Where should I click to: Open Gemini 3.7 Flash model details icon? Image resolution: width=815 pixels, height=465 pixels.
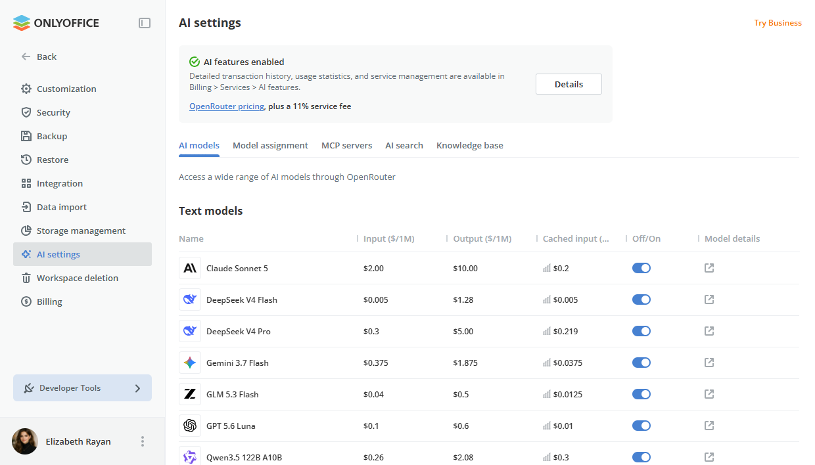pyautogui.click(x=709, y=363)
